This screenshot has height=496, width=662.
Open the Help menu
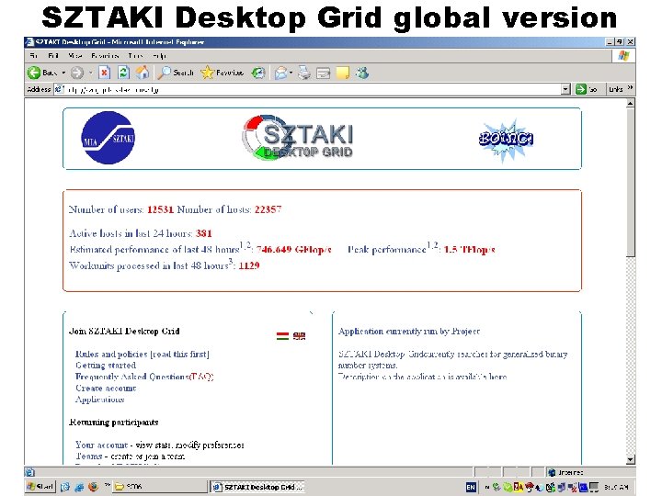[160, 56]
